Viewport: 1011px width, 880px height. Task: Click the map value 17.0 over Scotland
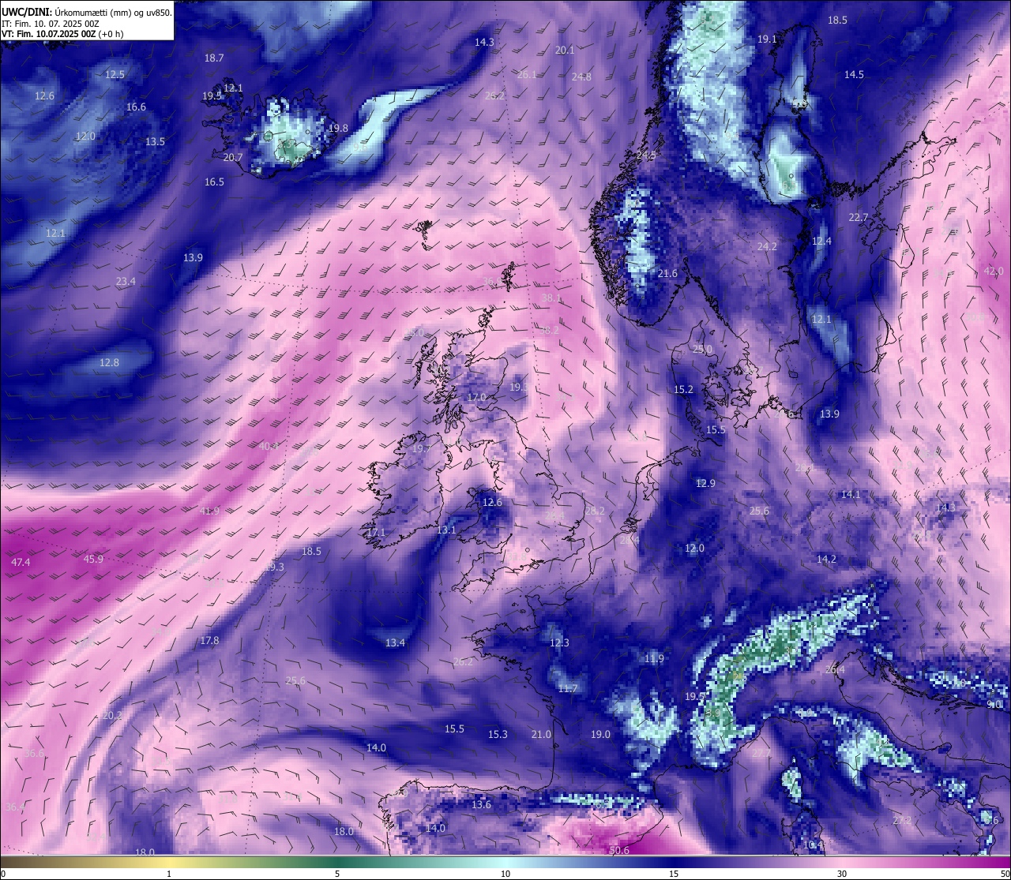point(476,398)
